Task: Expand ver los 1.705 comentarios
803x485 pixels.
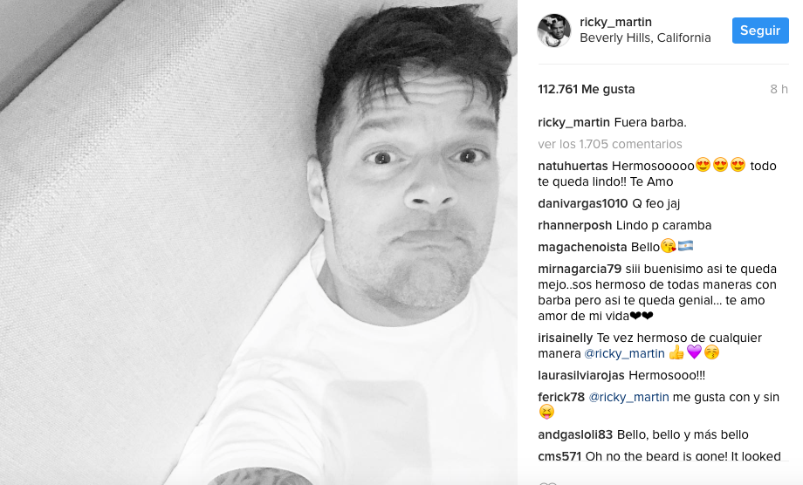Action: coord(610,144)
